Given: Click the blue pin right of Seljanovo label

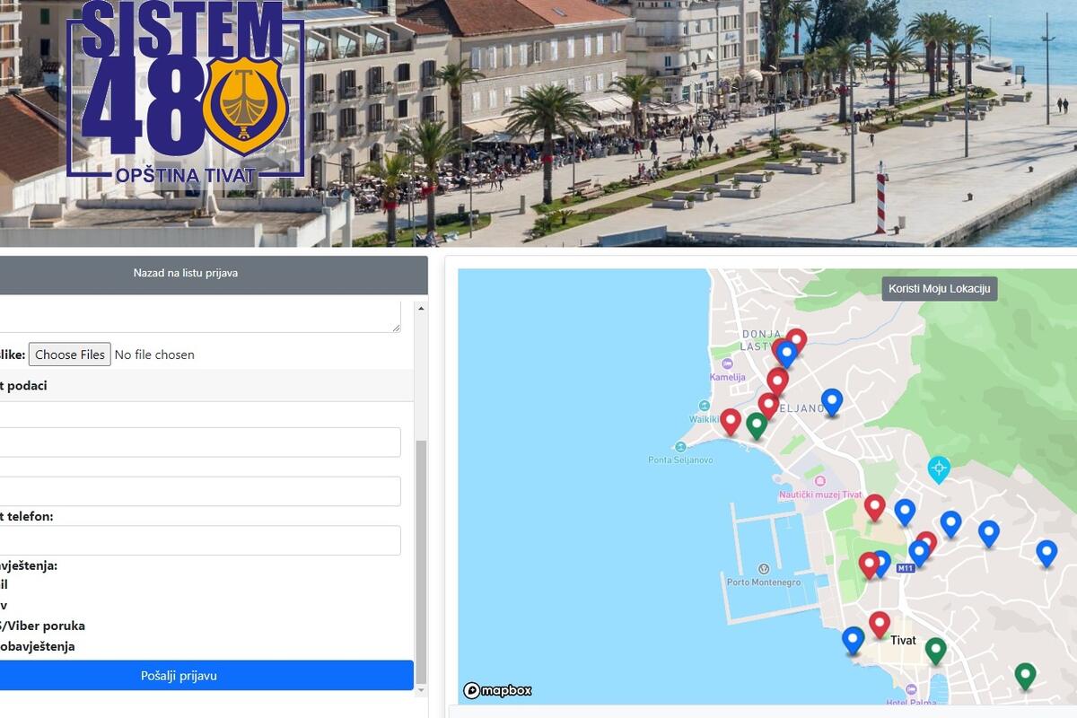Looking at the screenshot, I should coord(832,400).
